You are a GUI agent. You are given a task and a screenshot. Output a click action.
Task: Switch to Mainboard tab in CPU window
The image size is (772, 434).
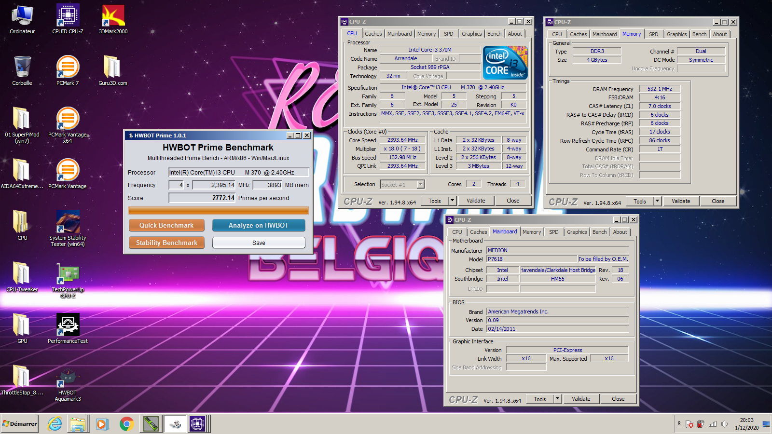click(x=400, y=34)
